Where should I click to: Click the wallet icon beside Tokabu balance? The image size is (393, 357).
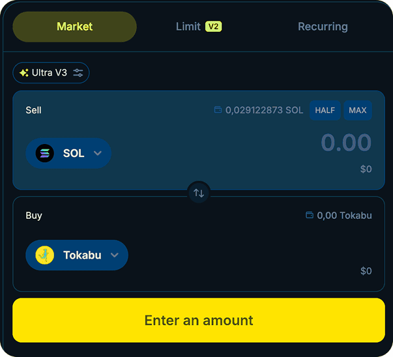[x=310, y=215]
